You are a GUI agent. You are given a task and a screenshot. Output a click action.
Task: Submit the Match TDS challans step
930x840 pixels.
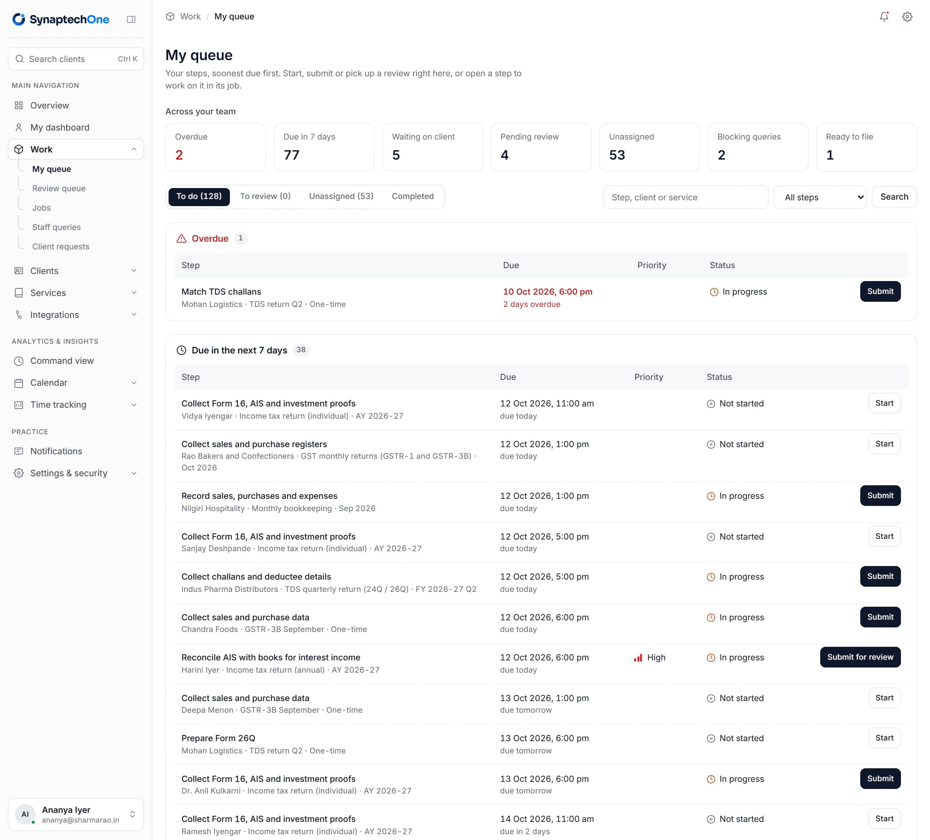pyautogui.click(x=880, y=292)
